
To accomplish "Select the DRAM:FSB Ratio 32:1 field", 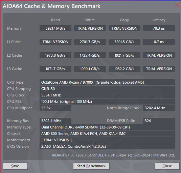I will pyautogui.click(x=159, y=121).
